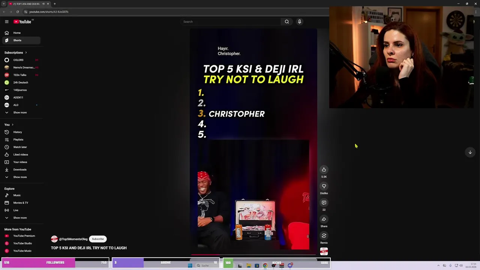The width and height of the screenshot is (480, 270).
Task: Remix this short with Remix icon
Action: click(324, 235)
